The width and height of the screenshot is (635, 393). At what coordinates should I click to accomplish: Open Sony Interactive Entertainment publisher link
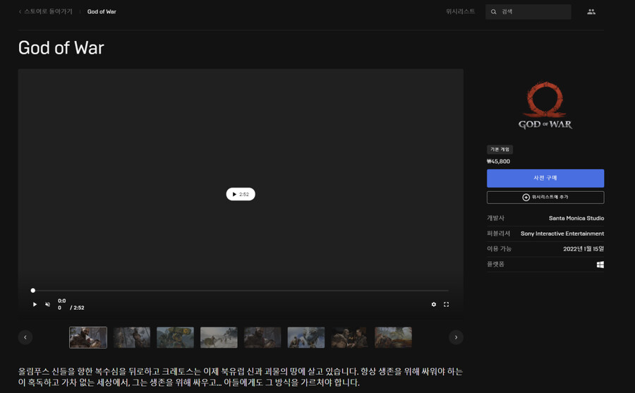point(562,234)
